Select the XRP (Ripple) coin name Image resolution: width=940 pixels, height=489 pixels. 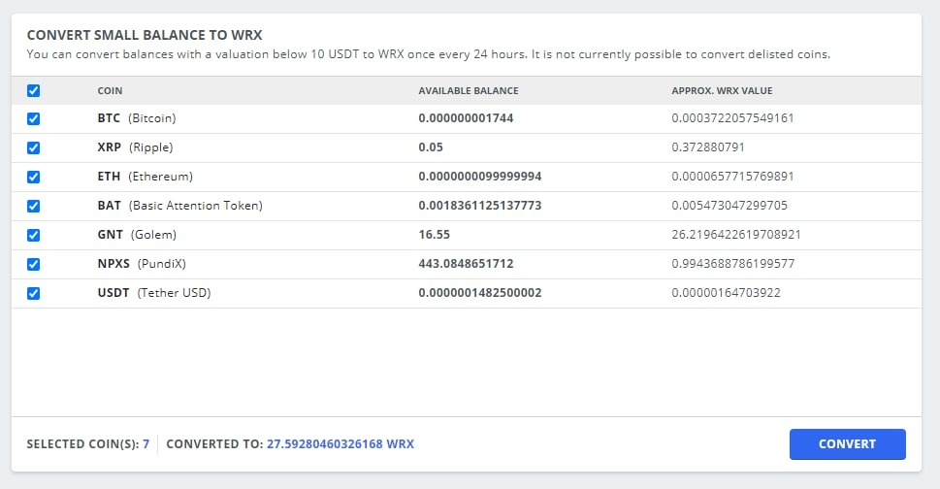pyautogui.click(x=135, y=147)
